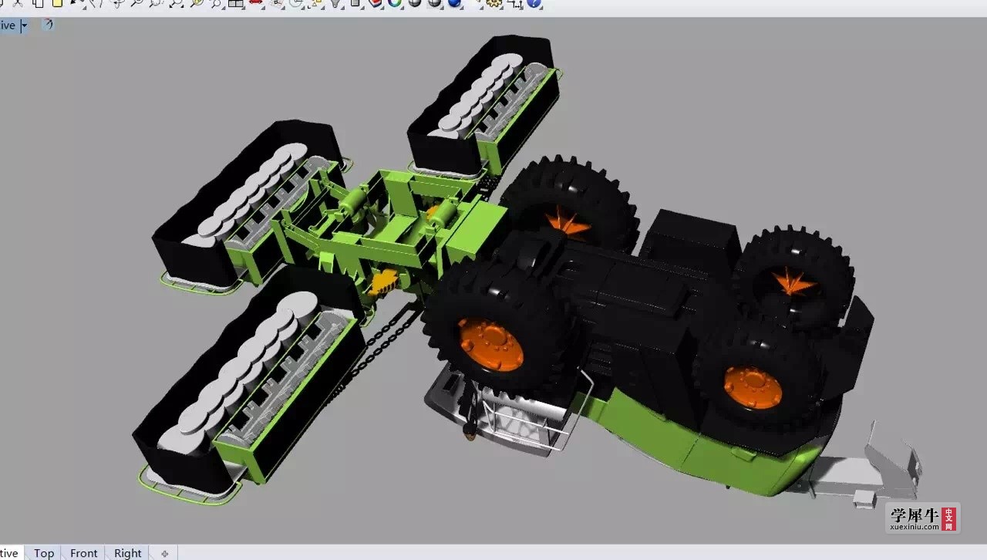Image resolution: width=987 pixels, height=560 pixels.
Task: Click the Copy icon in the toolbar
Action: (x=38, y=3)
